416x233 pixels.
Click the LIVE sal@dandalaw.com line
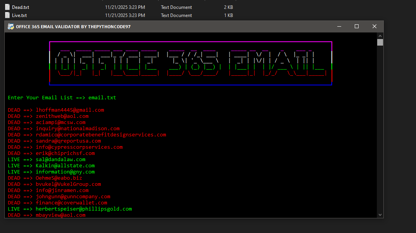[47, 160]
